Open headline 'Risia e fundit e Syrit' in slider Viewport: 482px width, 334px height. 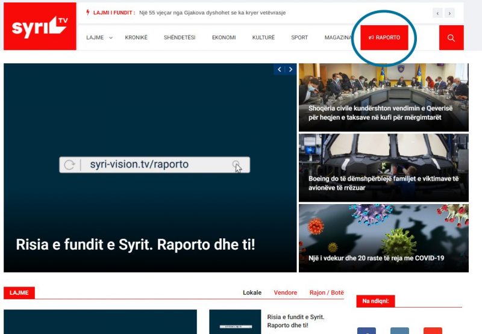pos(135,245)
